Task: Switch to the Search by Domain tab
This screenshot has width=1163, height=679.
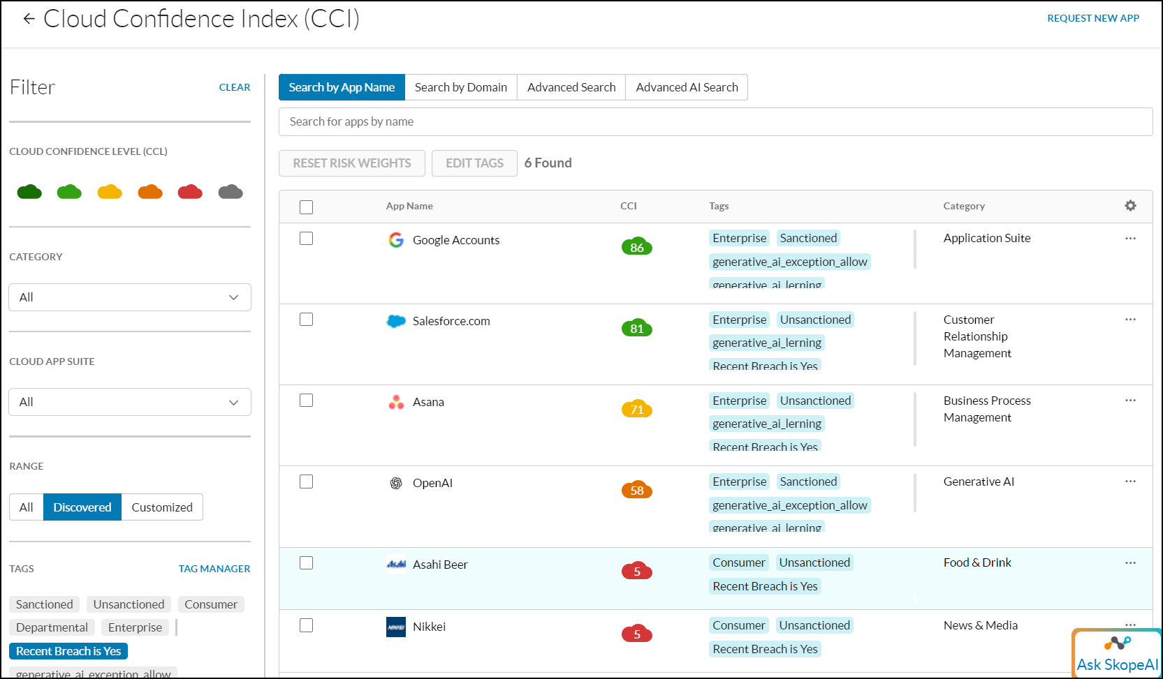Action: (461, 87)
